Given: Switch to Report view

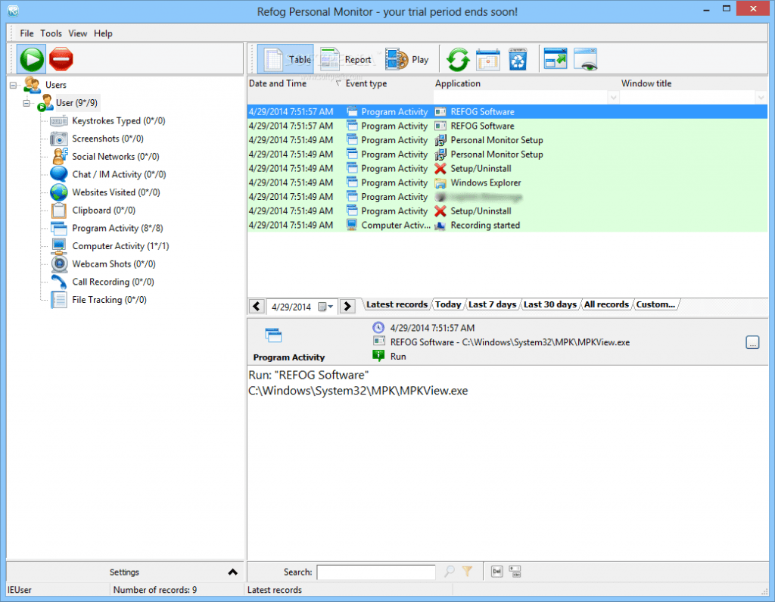Looking at the screenshot, I should point(346,59).
